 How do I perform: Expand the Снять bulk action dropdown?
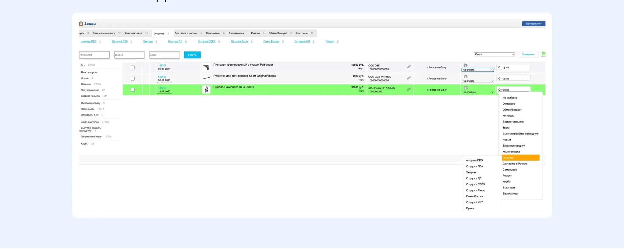click(494, 54)
